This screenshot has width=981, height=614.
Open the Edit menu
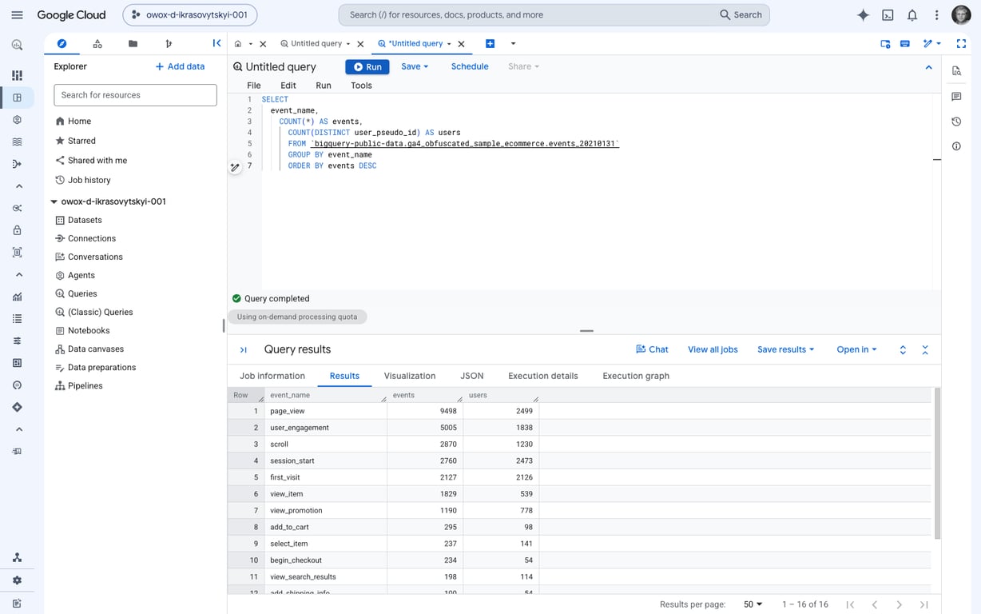click(x=288, y=86)
